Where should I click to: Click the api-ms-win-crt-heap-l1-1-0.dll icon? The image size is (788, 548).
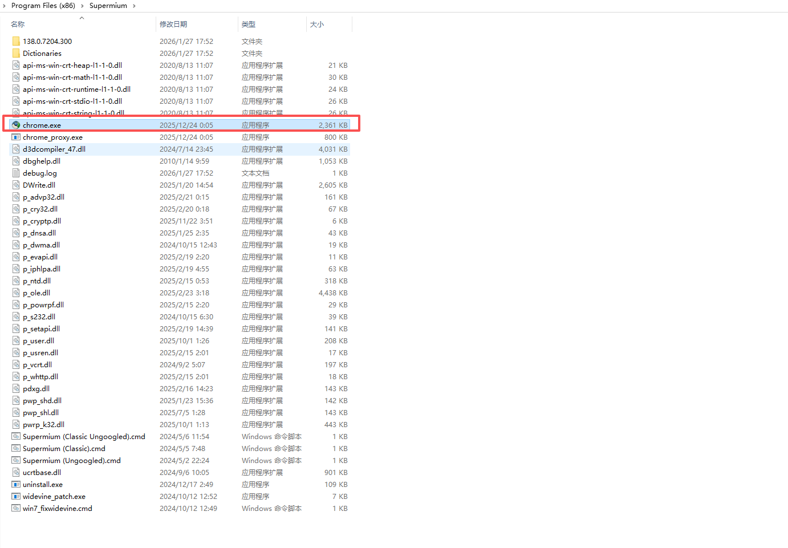click(16, 65)
